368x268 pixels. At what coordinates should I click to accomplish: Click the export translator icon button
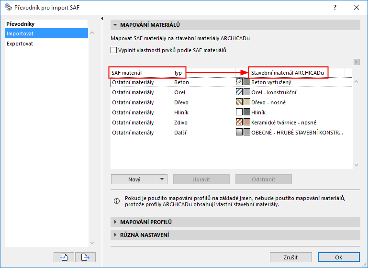[x=86, y=257]
